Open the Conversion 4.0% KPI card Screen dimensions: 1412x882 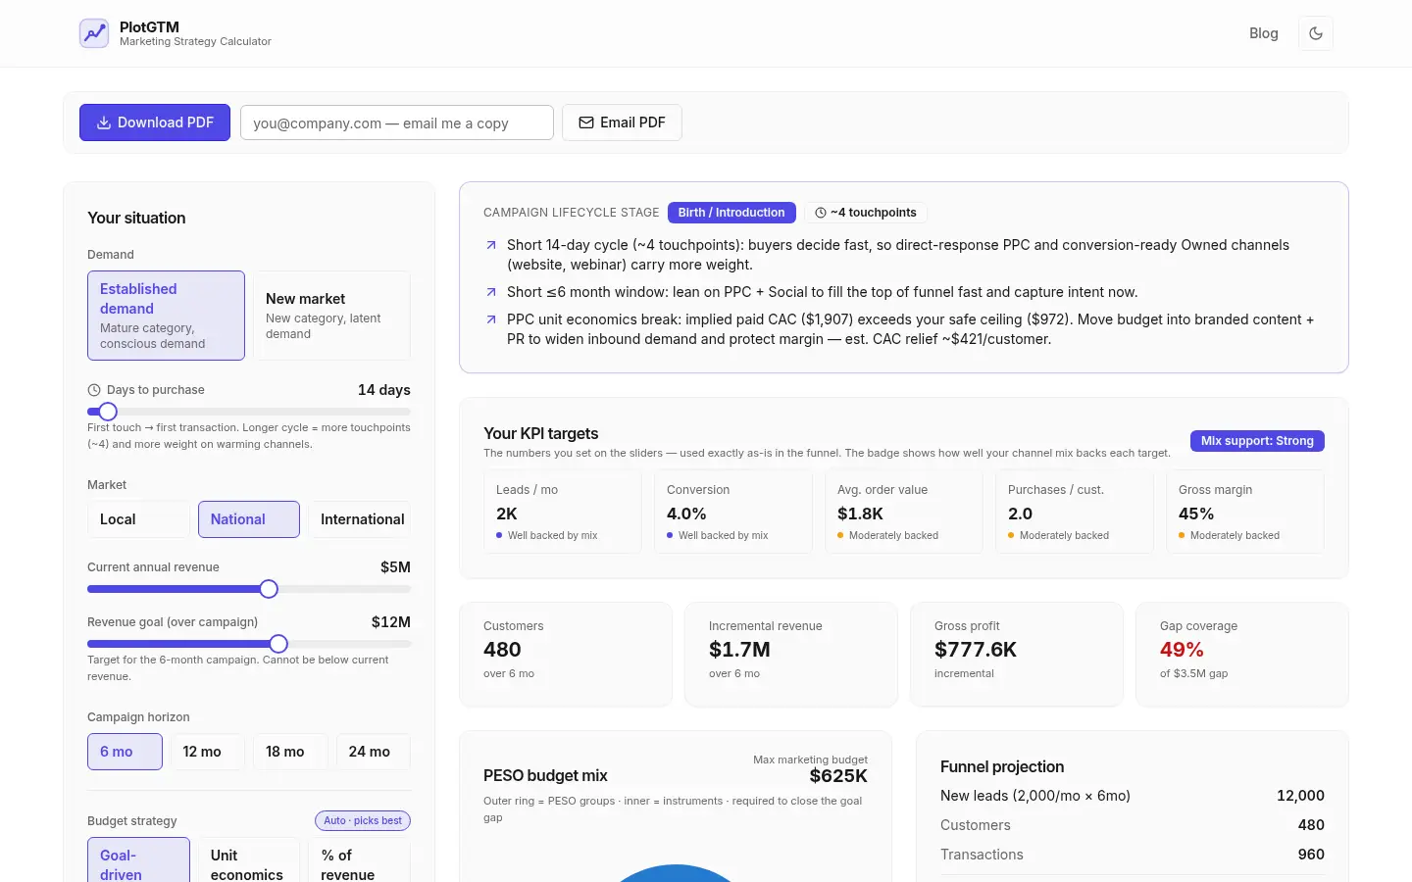tap(733, 512)
